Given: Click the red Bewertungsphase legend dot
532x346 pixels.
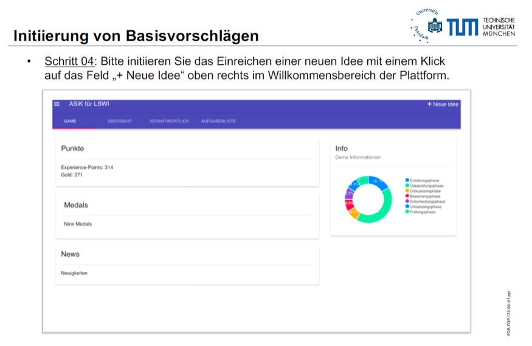Looking at the screenshot, I should 407,196.
